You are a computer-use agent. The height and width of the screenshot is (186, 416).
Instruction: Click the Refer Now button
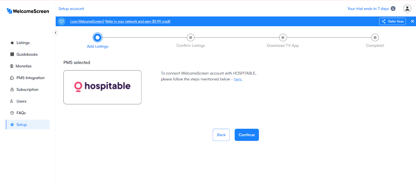pyautogui.click(x=392, y=21)
